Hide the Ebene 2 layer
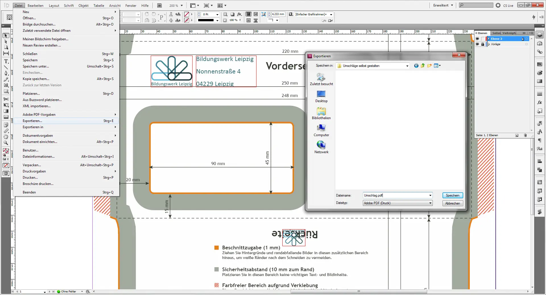 (477, 39)
